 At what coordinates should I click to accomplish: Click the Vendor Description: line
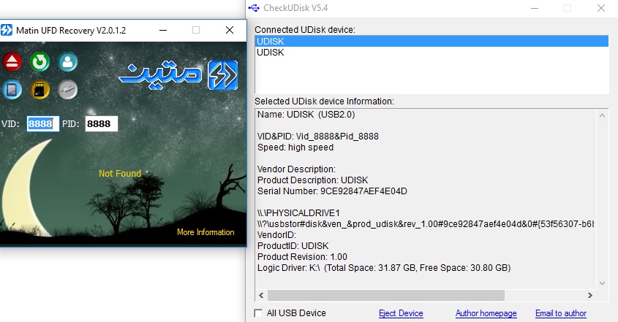click(296, 169)
